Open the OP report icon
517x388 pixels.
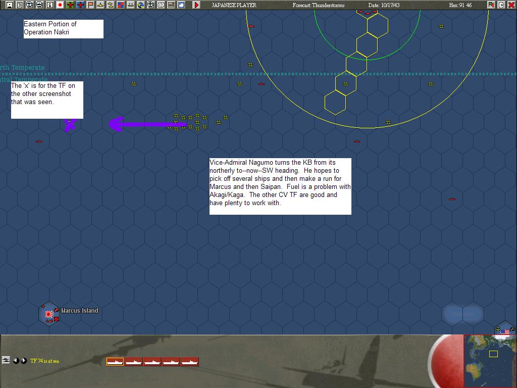161,5
